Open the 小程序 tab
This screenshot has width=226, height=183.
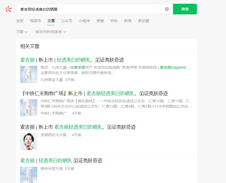click(84, 21)
